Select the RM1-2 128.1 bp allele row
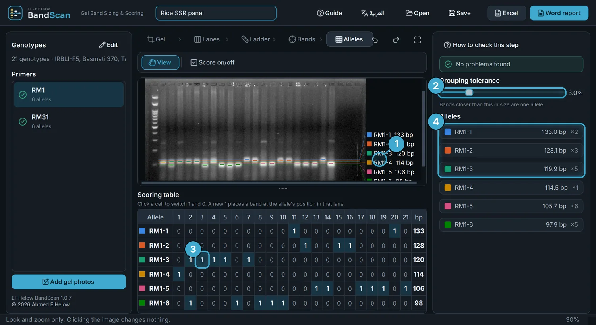Screen dimensions: 596x325 (511, 150)
